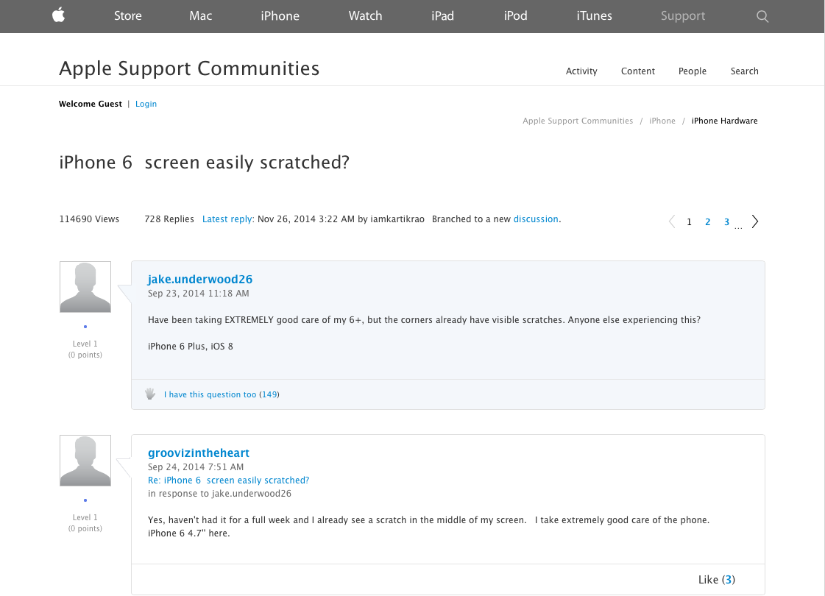Click I have this question too
Image resolution: width=825 pixels, height=596 pixels.
pos(210,394)
